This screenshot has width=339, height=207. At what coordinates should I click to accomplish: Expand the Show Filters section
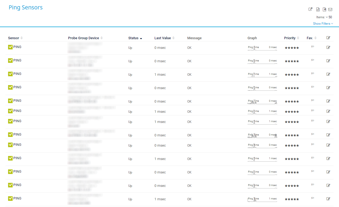[x=323, y=24]
